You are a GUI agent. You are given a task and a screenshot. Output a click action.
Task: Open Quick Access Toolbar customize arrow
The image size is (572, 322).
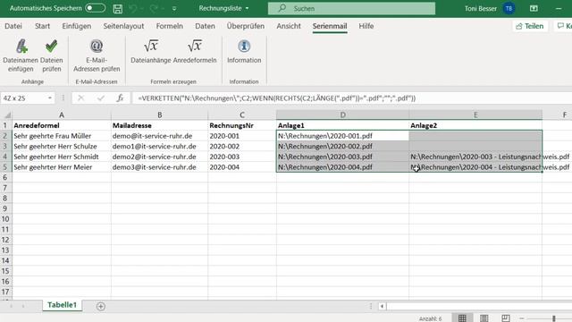(x=174, y=8)
